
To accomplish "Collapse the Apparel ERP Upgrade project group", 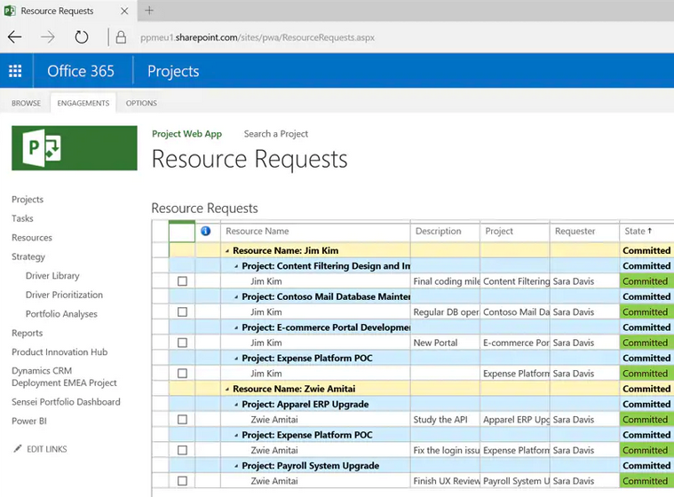I will (236, 405).
